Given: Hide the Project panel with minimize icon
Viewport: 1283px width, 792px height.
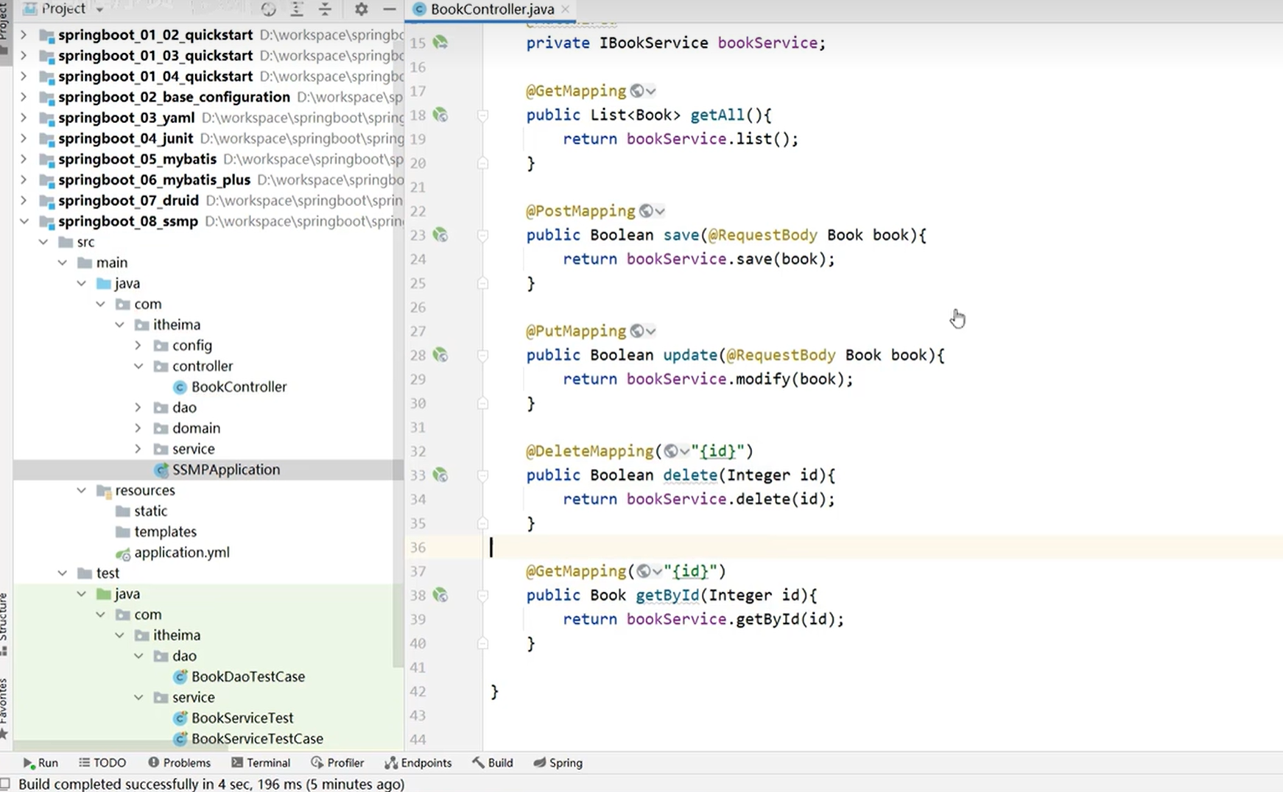Looking at the screenshot, I should tap(389, 10).
